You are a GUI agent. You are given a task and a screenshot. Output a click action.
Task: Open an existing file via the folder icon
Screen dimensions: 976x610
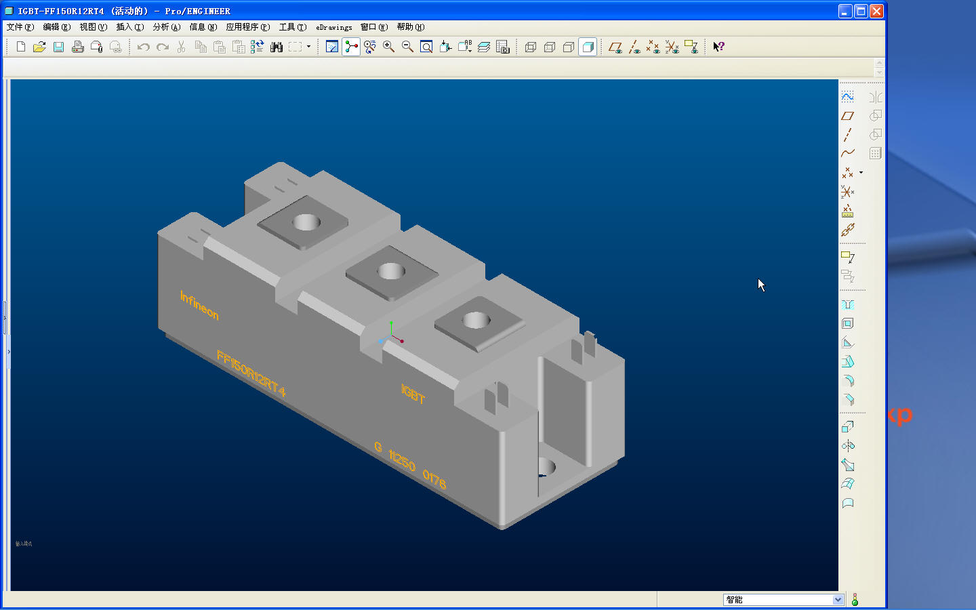(39, 47)
